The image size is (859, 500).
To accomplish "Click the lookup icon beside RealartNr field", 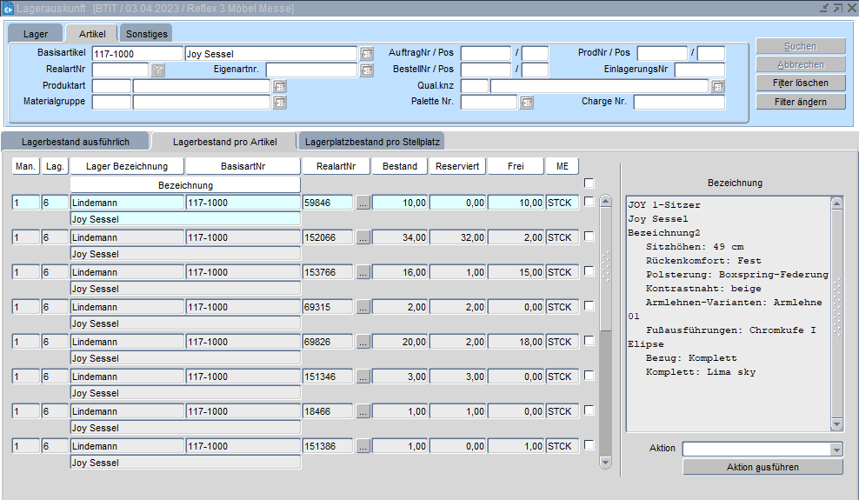I will [158, 70].
